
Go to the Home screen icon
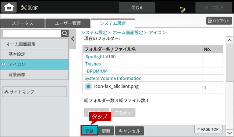pyautogui.click(x=9, y=7)
